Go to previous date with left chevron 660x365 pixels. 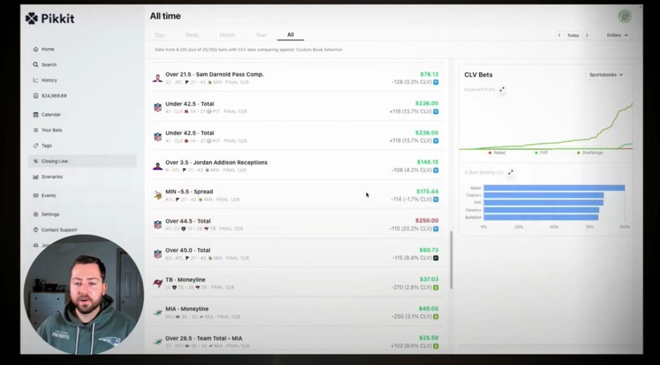click(559, 35)
